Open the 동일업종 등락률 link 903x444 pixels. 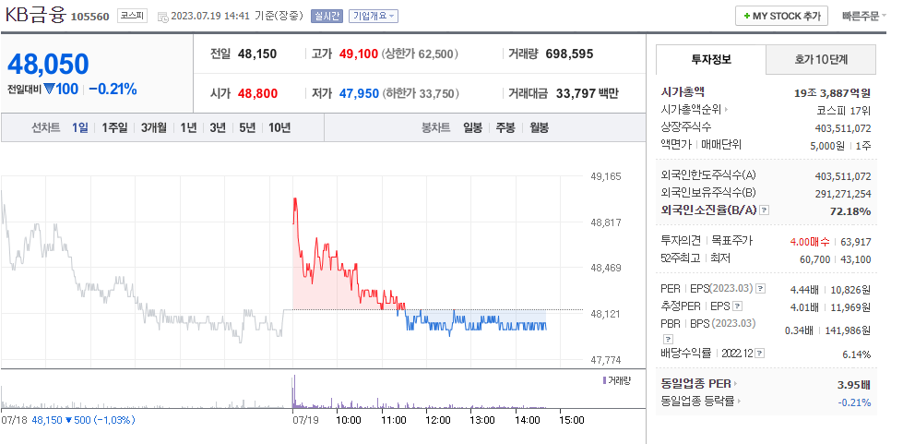pyautogui.click(x=701, y=401)
